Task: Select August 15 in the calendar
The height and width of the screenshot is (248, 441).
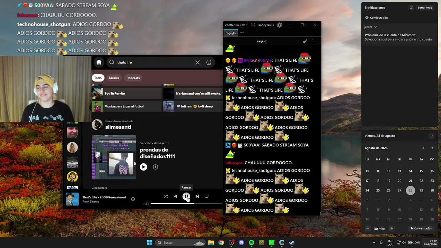Action: coord(421,171)
